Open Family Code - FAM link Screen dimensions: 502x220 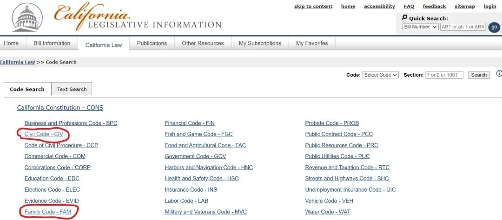click(48, 212)
